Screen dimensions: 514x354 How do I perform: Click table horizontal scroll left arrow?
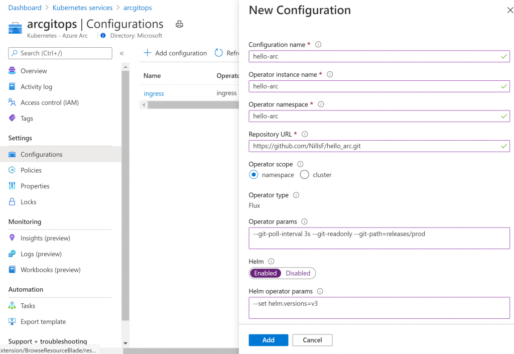coord(144,105)
